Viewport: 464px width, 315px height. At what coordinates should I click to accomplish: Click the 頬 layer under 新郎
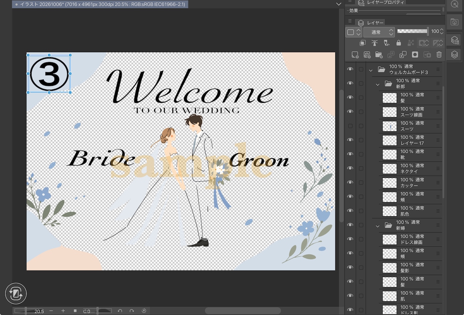411,197
